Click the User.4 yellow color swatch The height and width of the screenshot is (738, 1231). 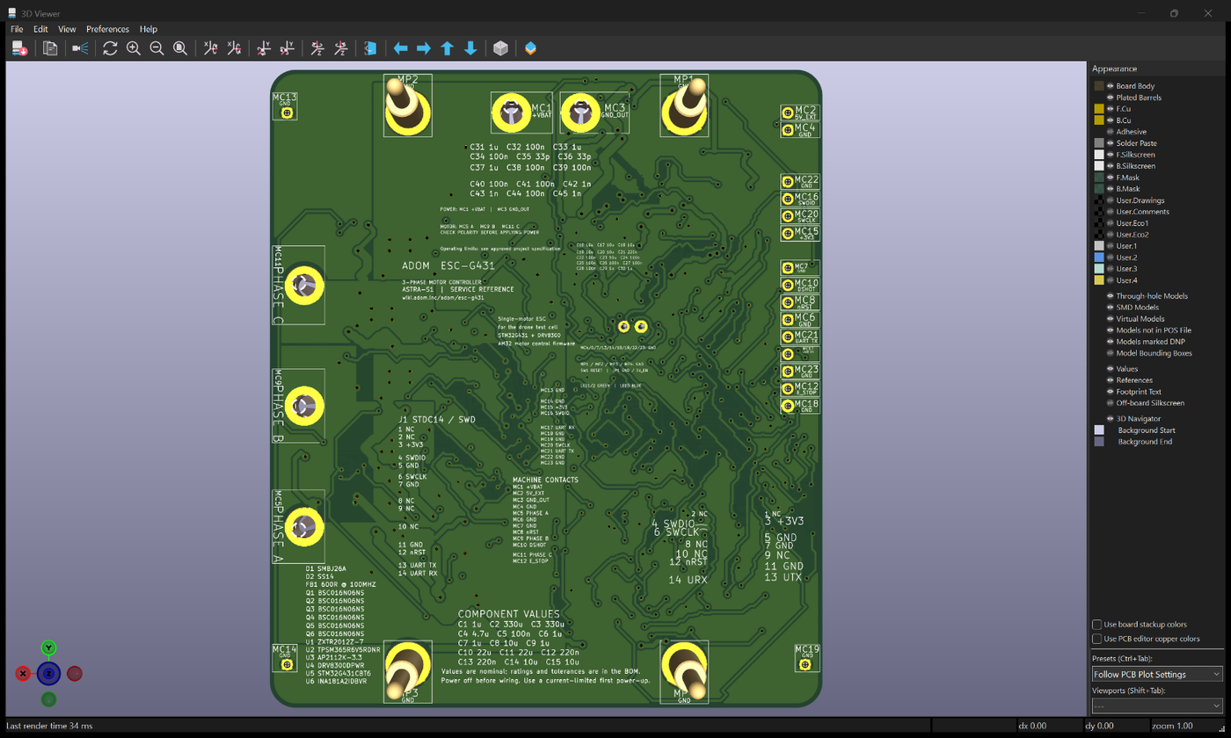[1099, 280]
